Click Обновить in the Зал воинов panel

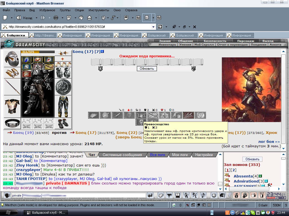tap(252, 159)
